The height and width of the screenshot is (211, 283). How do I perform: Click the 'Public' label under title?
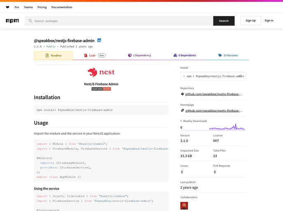coord(51,47)
